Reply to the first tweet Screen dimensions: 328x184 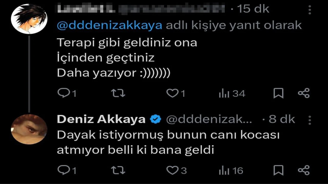(x=62, y=93)
